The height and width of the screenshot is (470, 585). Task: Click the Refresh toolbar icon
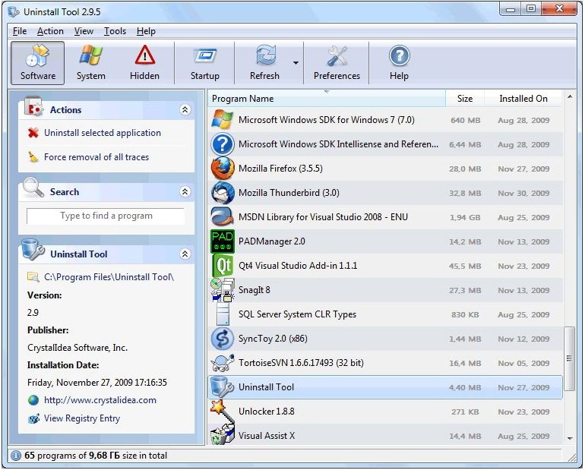(x=264, y=62)
